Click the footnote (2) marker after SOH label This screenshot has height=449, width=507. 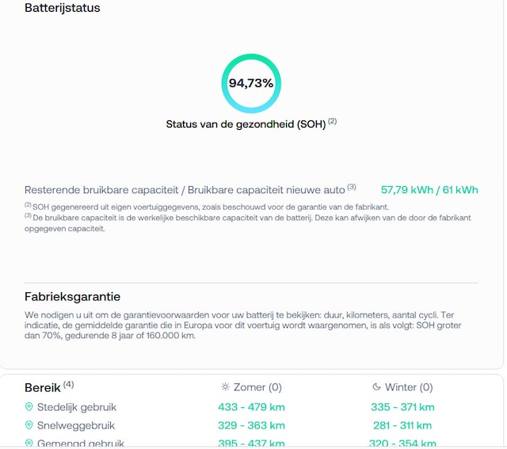point(333,122)
